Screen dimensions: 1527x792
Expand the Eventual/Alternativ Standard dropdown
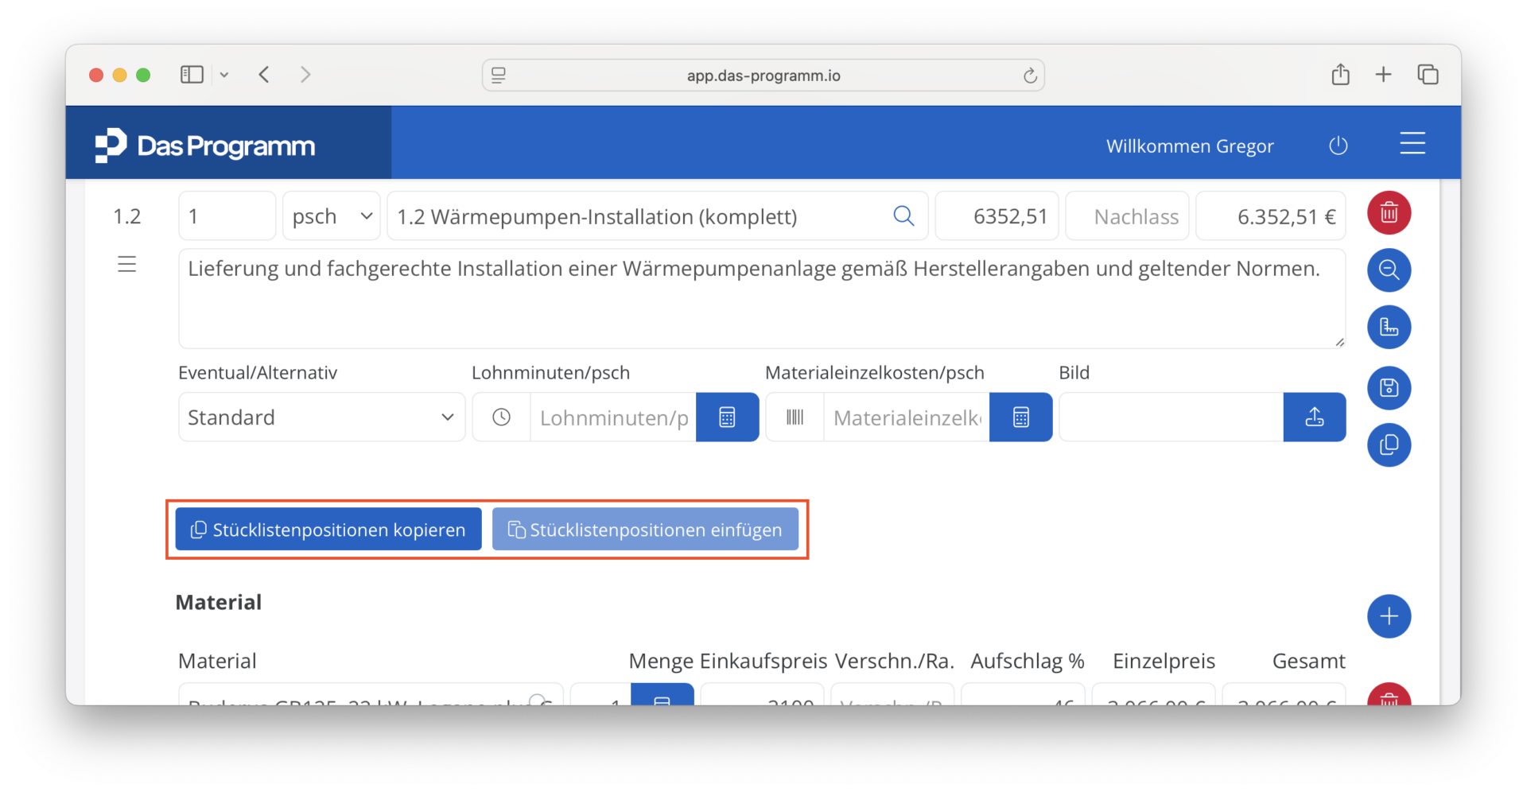pos(321,417)
